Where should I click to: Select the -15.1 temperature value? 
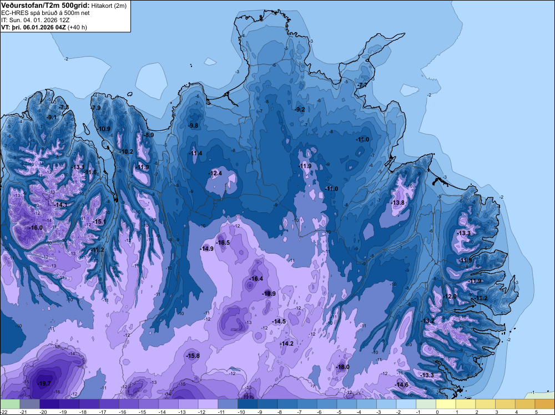(x=99, y=222)
